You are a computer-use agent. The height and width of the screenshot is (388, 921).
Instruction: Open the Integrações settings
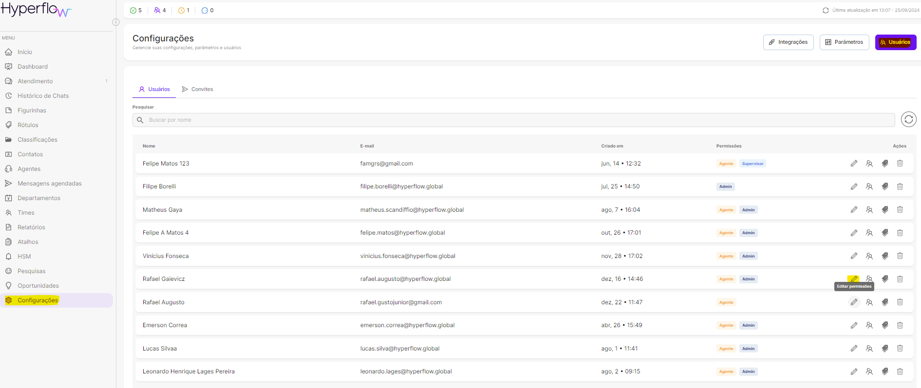tap(788, 42)
